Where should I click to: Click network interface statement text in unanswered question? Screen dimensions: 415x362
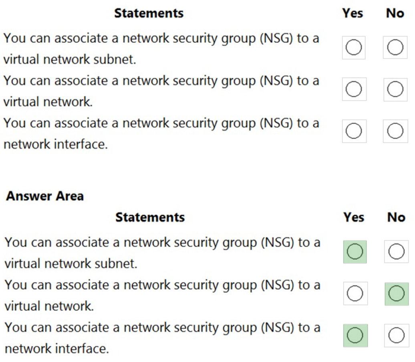[x=161, y=133]
